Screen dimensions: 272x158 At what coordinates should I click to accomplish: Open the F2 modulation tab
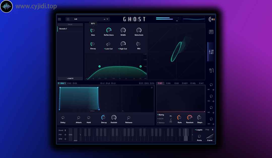click(x=147, y=83)
